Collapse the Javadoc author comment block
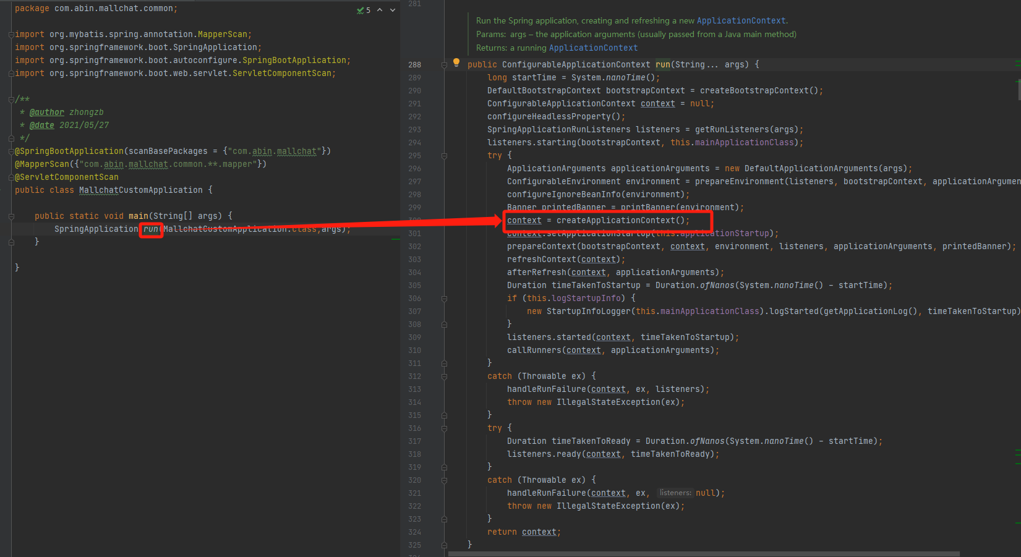The height and width of the screenshot is (557, 1021). click(11, 100)
